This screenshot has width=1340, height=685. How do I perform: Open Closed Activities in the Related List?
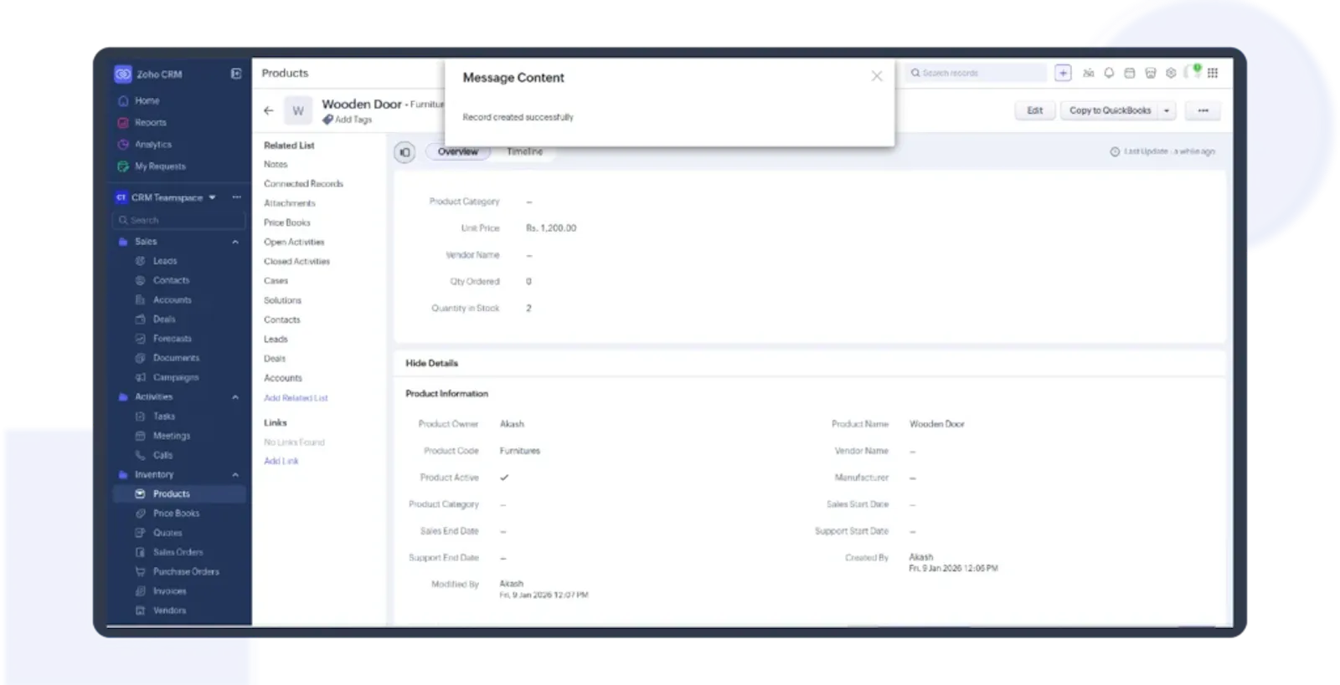pos(296,262)
